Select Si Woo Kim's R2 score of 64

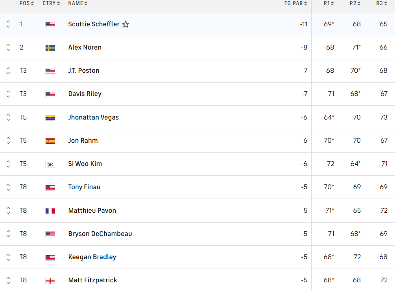(x=355, y=164)
